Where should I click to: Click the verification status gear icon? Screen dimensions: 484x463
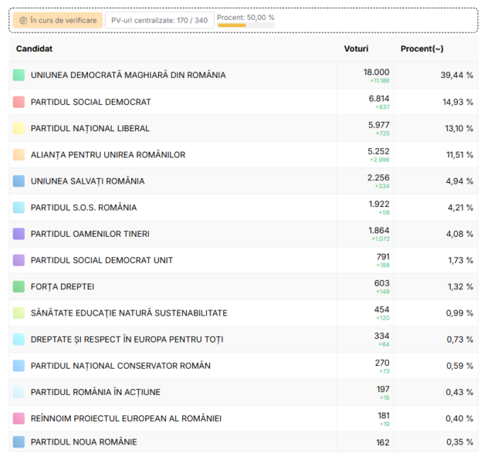(x=24, y=20)
